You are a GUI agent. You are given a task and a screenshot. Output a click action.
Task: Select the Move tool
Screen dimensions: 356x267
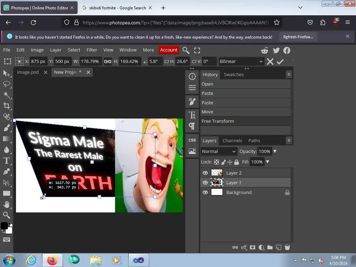point(7,73)
